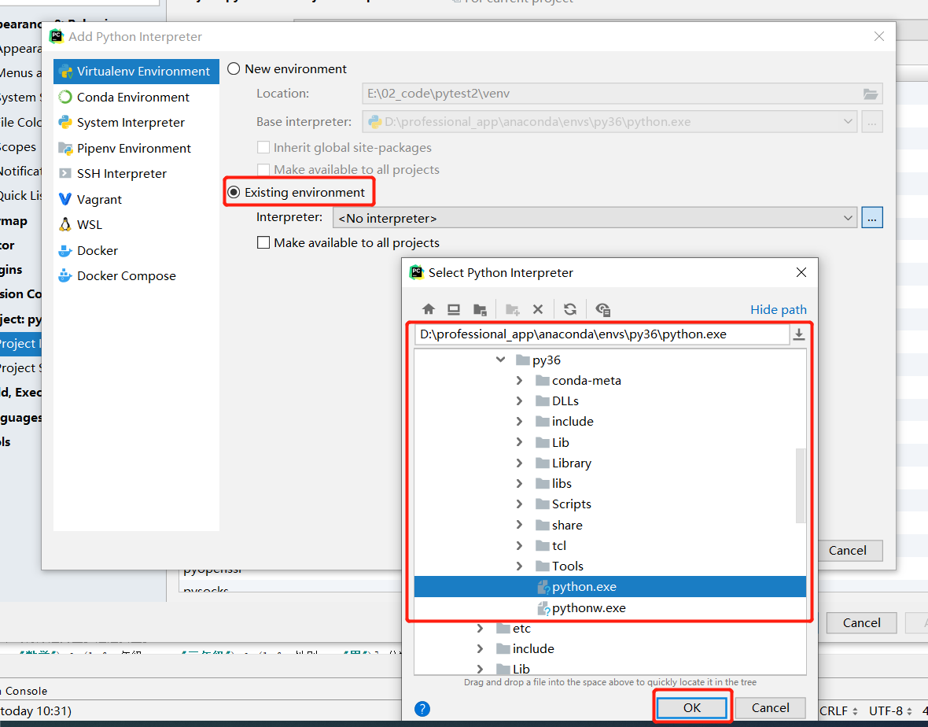
Task: Go to project directory via toolbar icon
Action: coord(480,309)
